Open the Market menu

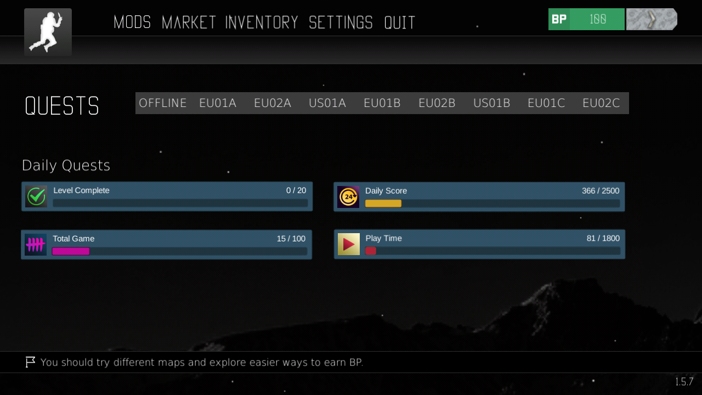(x=189, y=22)
